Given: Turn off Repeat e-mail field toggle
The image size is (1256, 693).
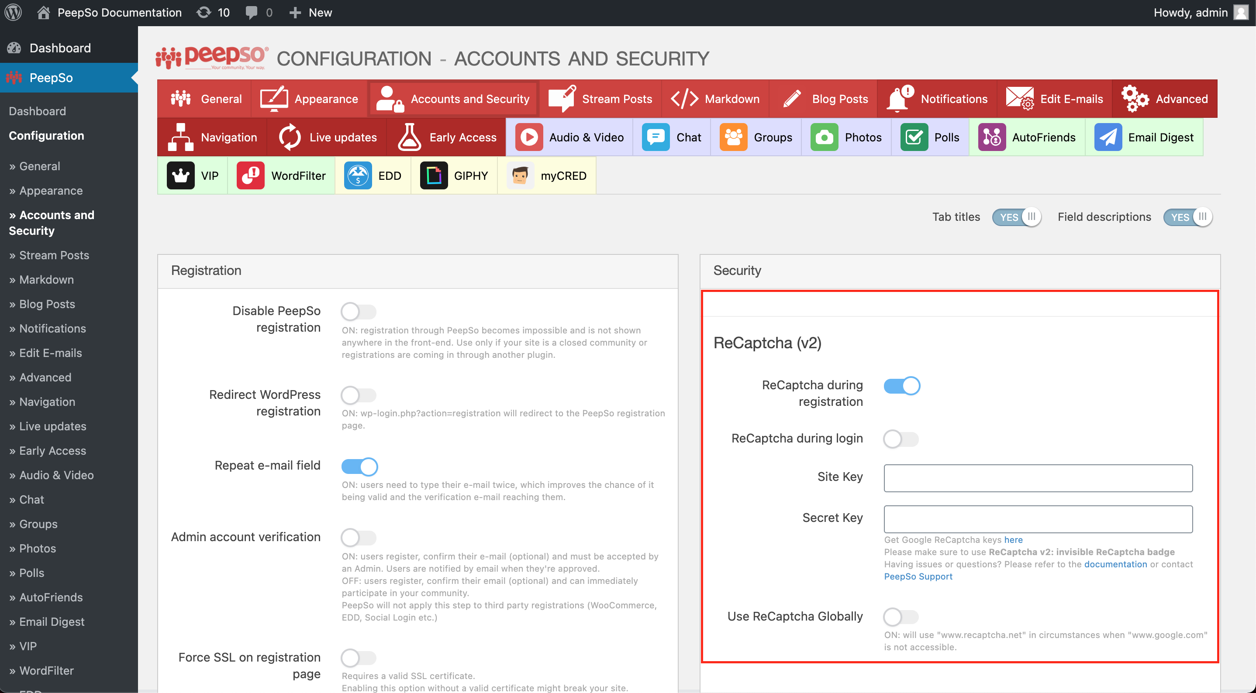Looking at the screenshot, I should [359, 467].
